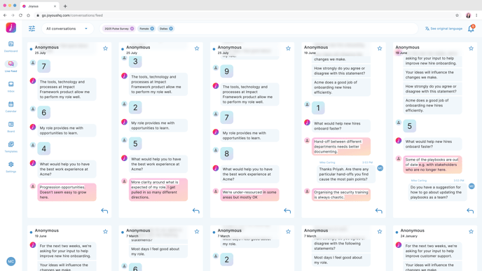Open a new browser tab
This screenshot has width=482, height=271.
point(65,6)
